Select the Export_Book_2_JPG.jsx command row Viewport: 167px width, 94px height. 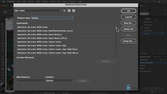point(65,38)
